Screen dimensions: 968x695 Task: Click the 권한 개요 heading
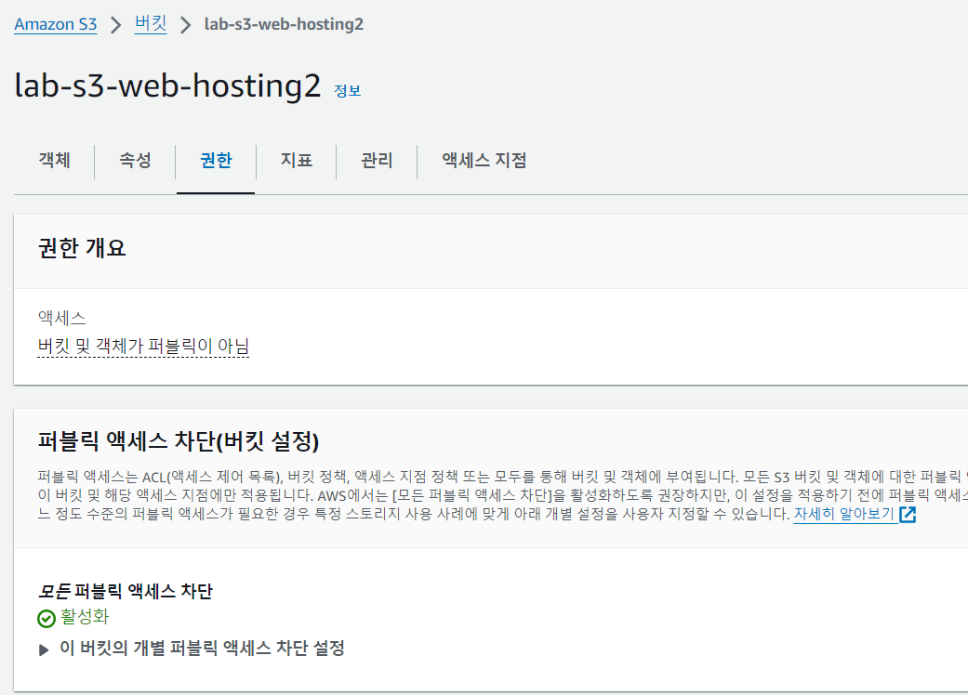click(x=82, y=248)
